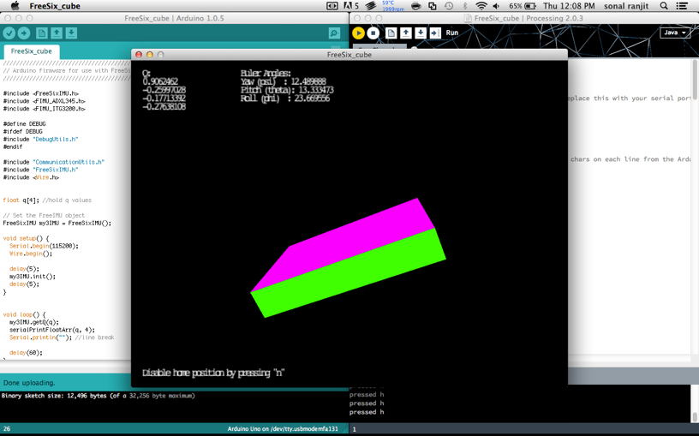Create a new Arduino sketch
Image resolution: width=699 pixels, height=436 pixels.
pyautogui.click(x=41, y=33)
